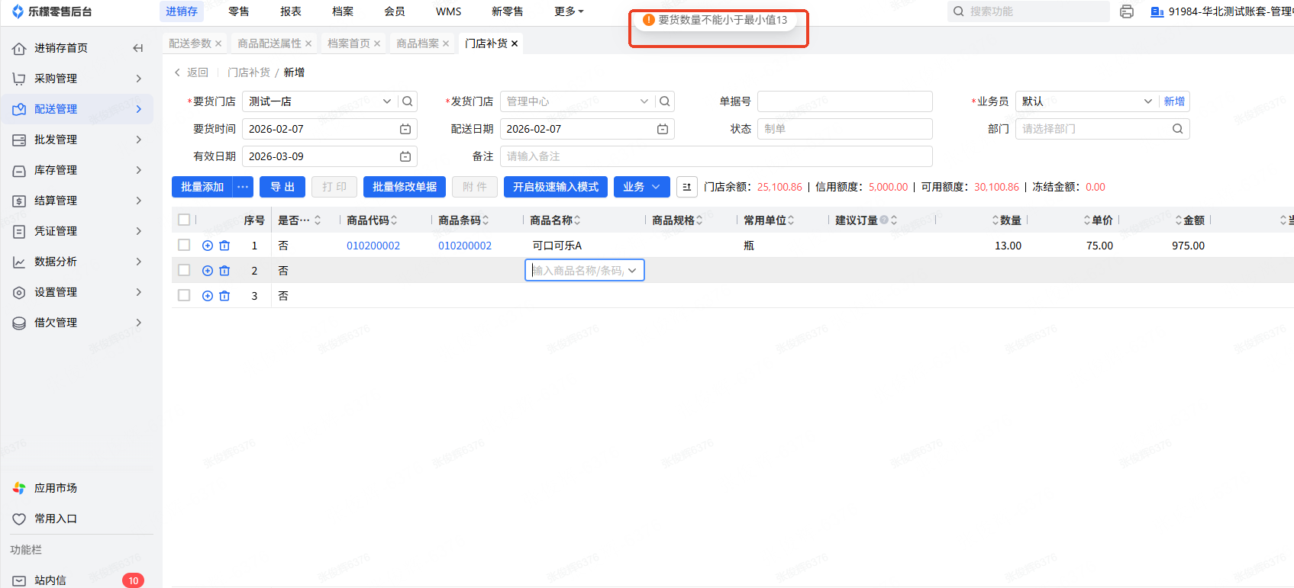Click the help icon beside 建议订量
Viewport: 1294px width, 588px height.
[x=884, y=220]
